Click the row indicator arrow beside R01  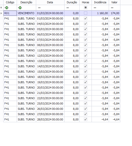(x=1, y=13)
